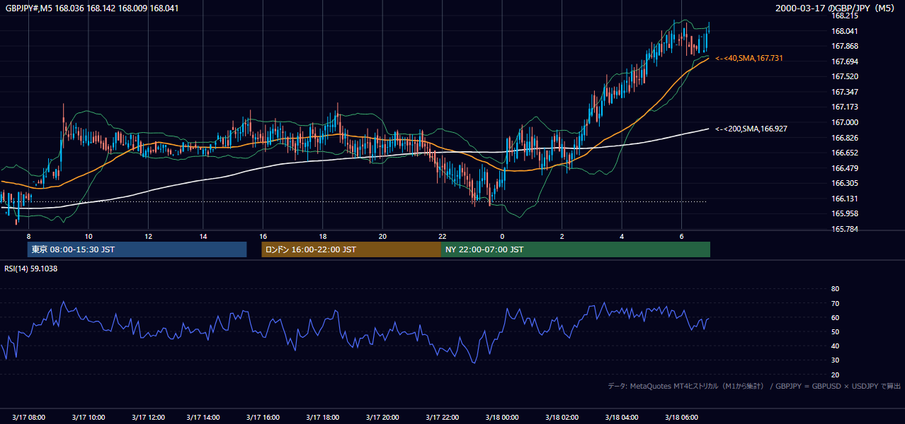Click the 3/17 12:00 time label

[148, 417]
